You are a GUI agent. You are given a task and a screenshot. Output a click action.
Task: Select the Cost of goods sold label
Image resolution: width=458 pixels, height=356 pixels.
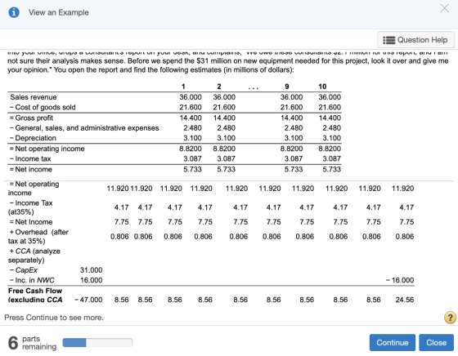[x=43, y=107]
